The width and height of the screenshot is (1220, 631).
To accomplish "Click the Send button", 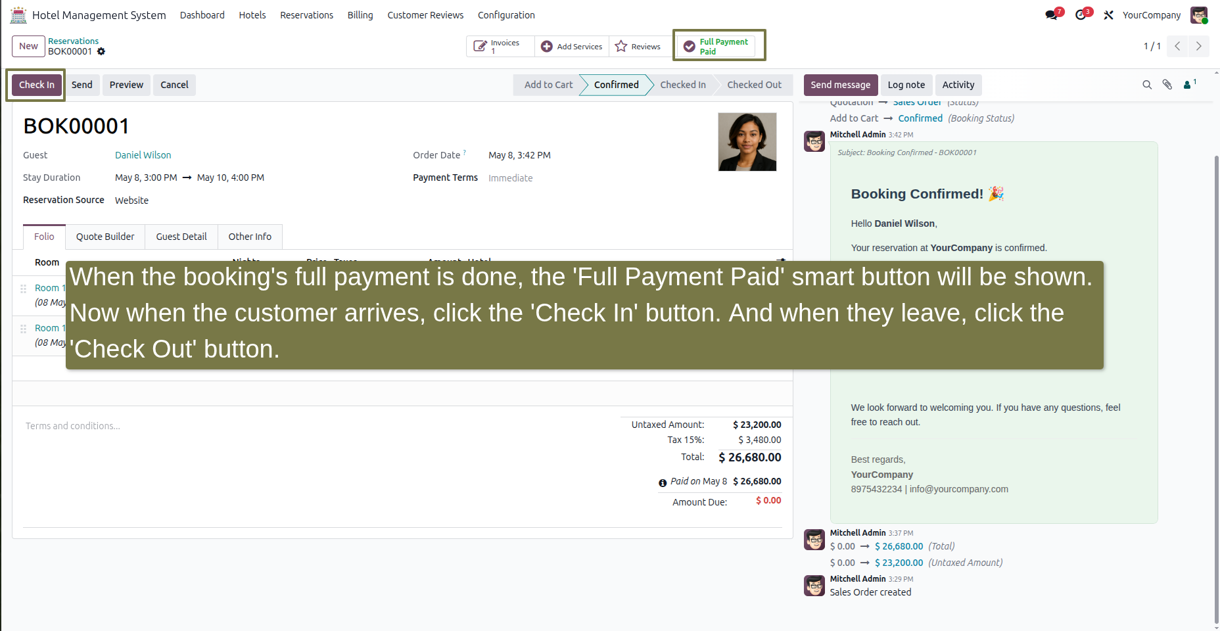I will pyautogui.click(x=82, y=85).
